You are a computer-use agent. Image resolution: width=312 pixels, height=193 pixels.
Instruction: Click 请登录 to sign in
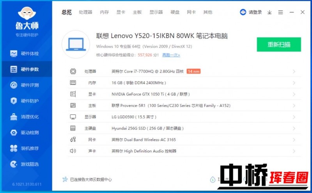pos(255,12)
